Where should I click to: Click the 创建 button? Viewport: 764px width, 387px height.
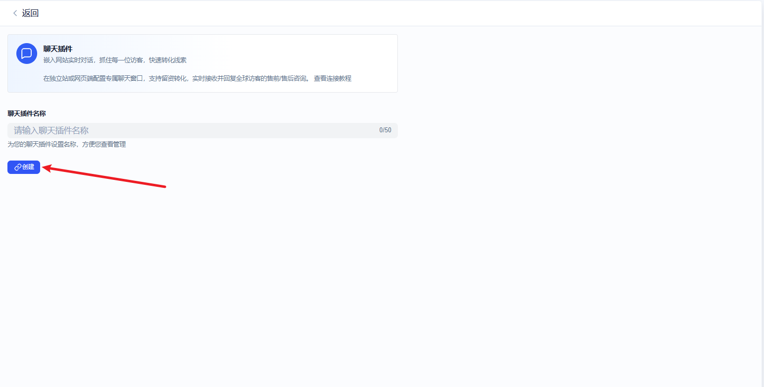pos(24,167)
